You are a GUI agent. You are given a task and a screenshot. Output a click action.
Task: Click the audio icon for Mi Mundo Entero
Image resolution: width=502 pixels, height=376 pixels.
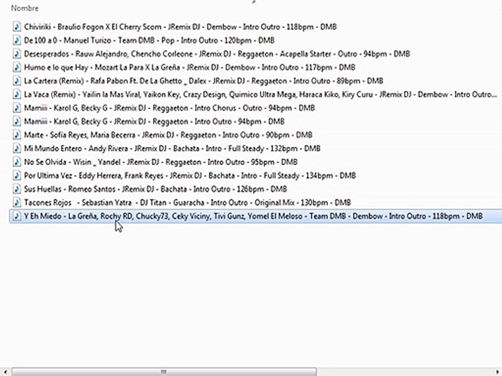(x=17, y=148)
